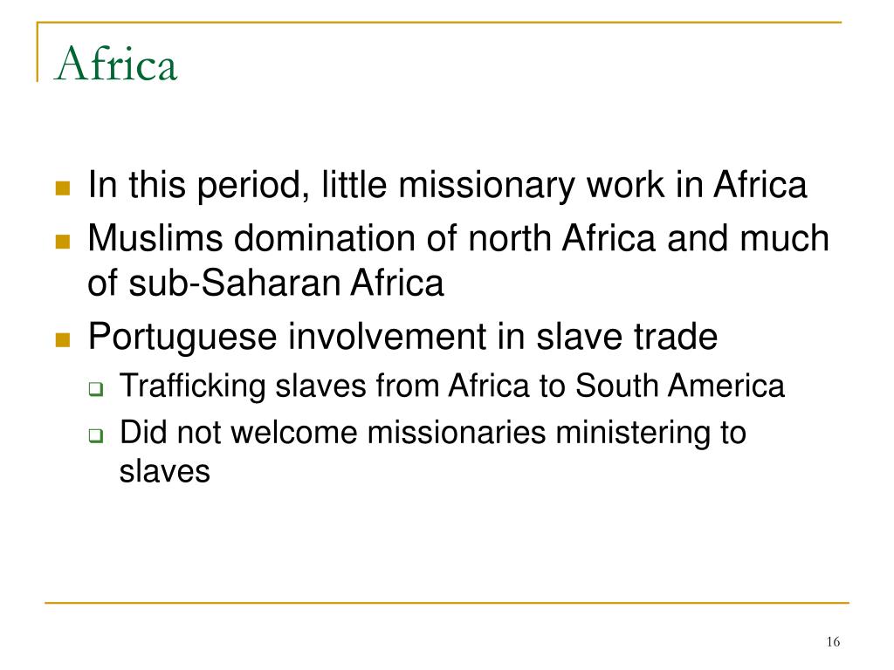Click the bullet next to 'Portuguese involvement'
Screen dimensions: 894x670
pos(63,340)
